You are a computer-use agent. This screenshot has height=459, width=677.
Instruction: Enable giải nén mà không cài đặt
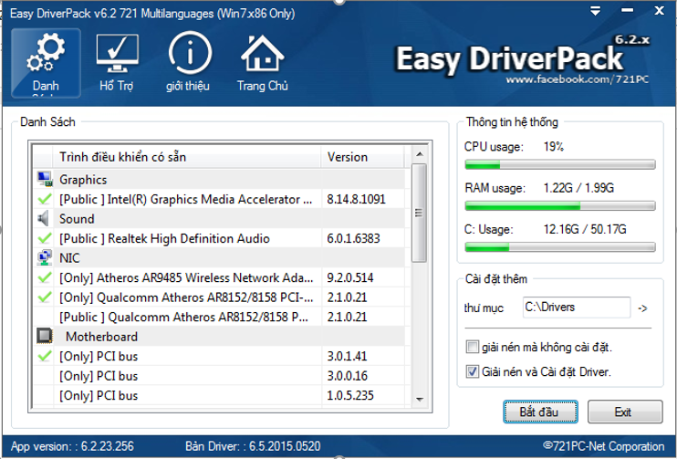pyautogui.click(x=473, y=347)
